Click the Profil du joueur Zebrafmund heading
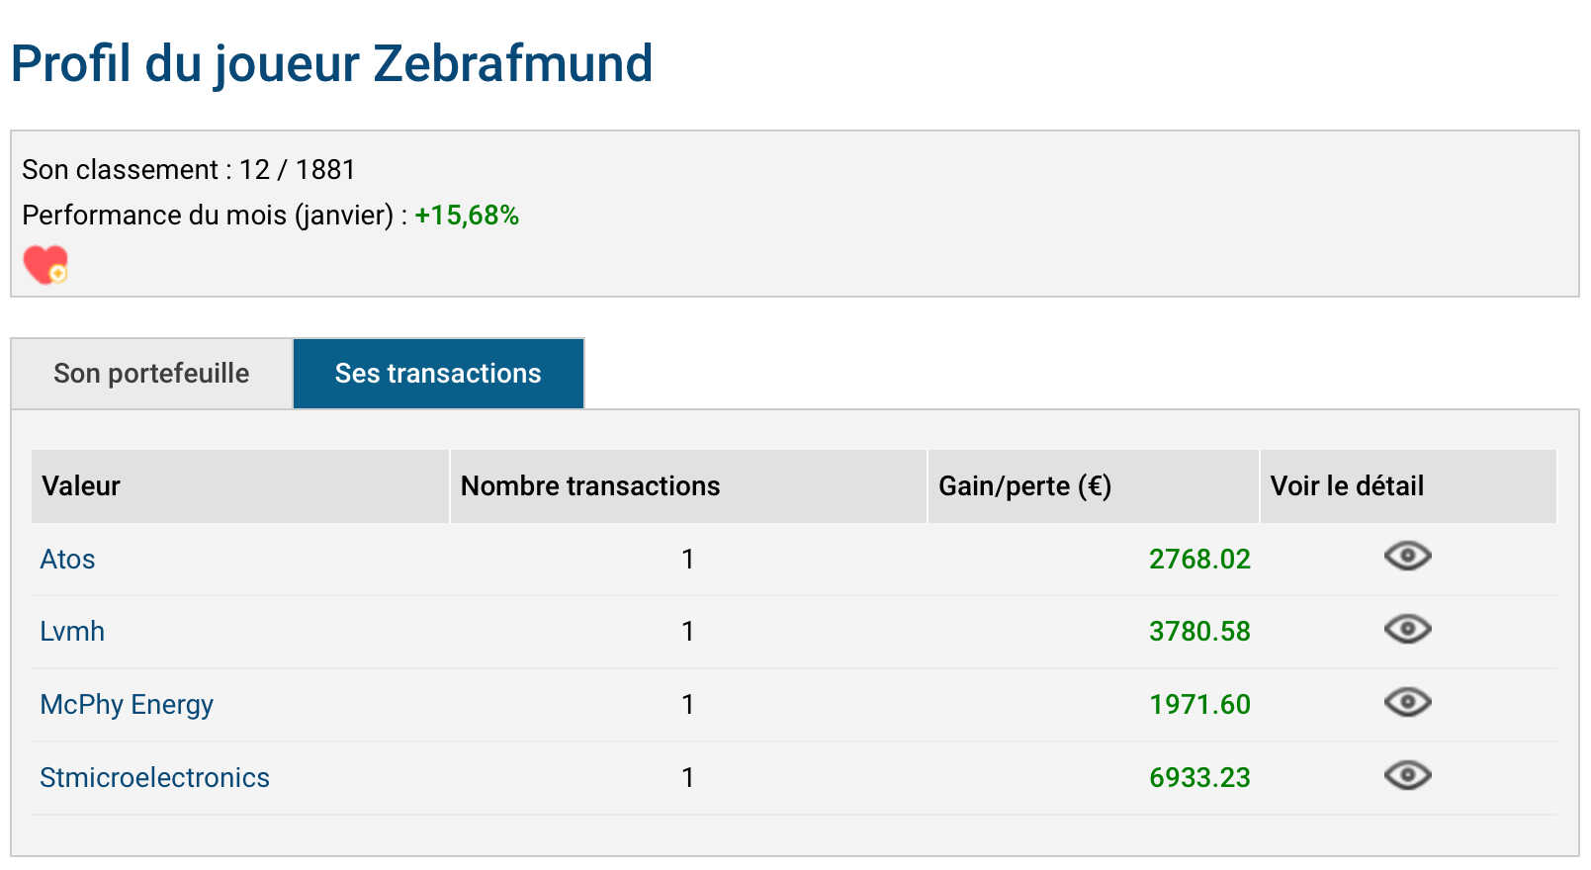Viewport: 1591px width, 870px height. [x=332, y=64]
